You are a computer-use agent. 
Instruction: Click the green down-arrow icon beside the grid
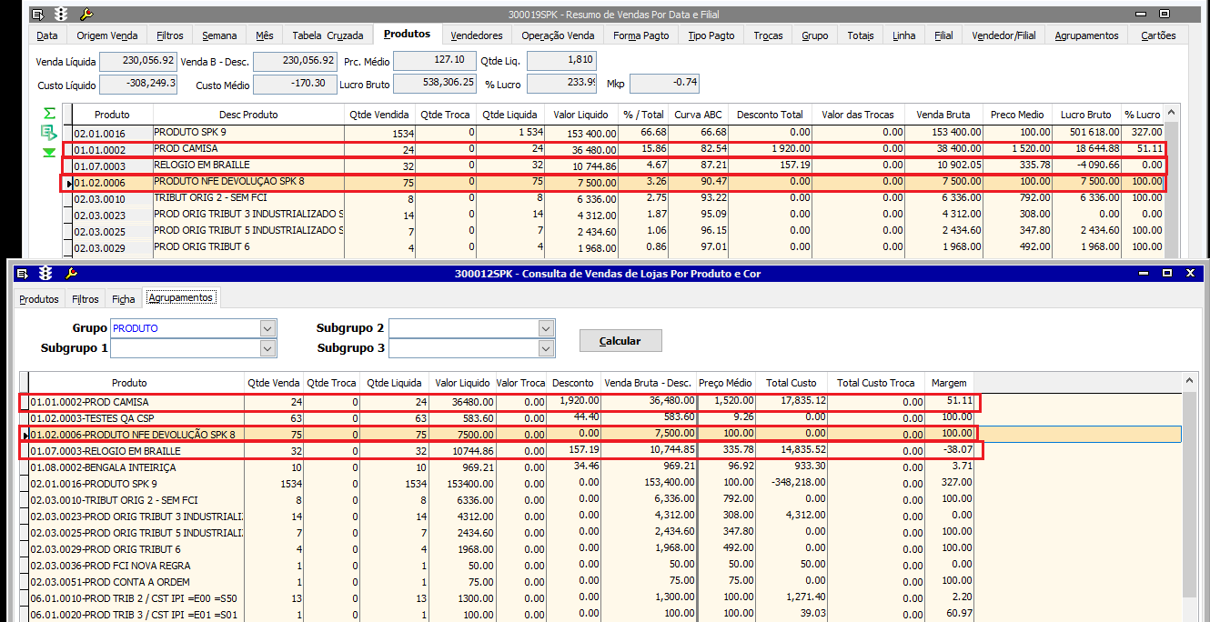pos(49,152)
